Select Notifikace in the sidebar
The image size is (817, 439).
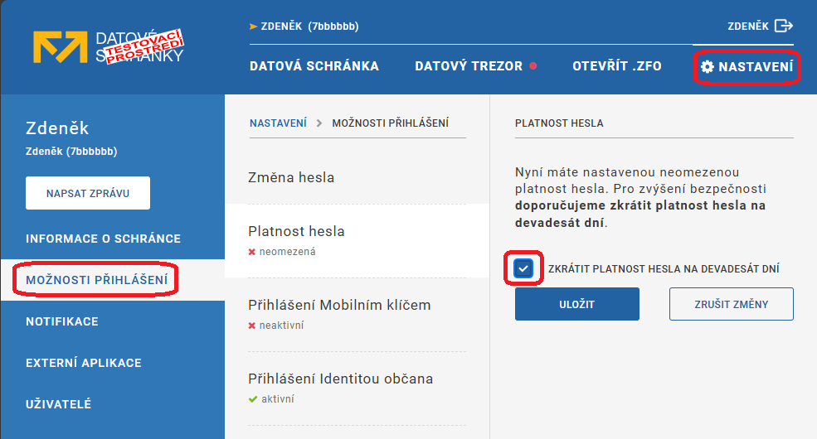(62, 321)
